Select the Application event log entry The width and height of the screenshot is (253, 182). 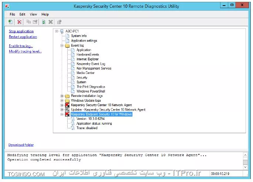(84, 50)
